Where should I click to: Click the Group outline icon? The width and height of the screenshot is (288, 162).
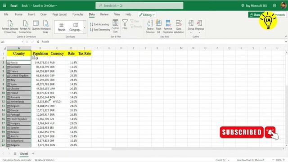[x=191, y=23]
